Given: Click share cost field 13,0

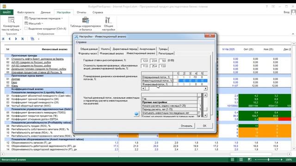Looking at the screenshot, I should [163, 66].
